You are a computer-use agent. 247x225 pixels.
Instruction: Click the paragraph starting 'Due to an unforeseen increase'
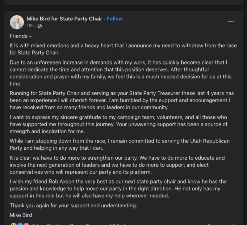120,73
